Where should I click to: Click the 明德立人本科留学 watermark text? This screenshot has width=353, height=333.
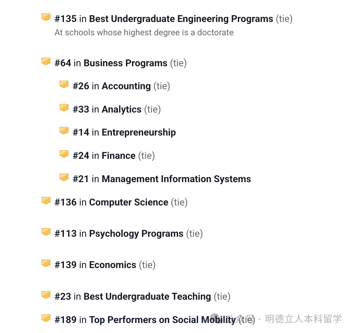point(303,319)
